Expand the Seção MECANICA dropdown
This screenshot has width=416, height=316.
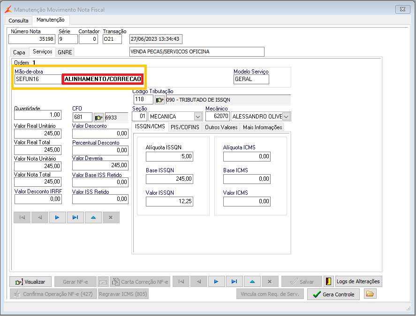click(197, 116)
